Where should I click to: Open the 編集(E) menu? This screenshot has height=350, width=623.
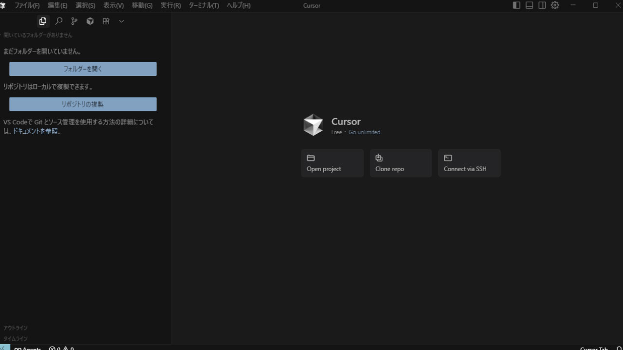tap(57, 5)
